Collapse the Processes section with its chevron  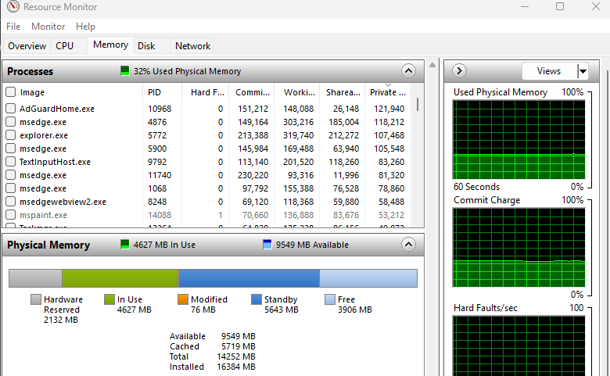pyautogui.click(x=408, y=71)
